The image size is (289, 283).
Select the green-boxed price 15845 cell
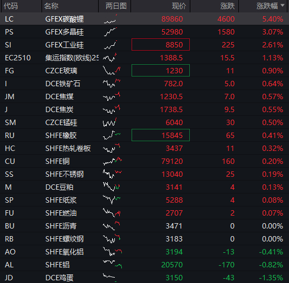[x=161, y=135]
